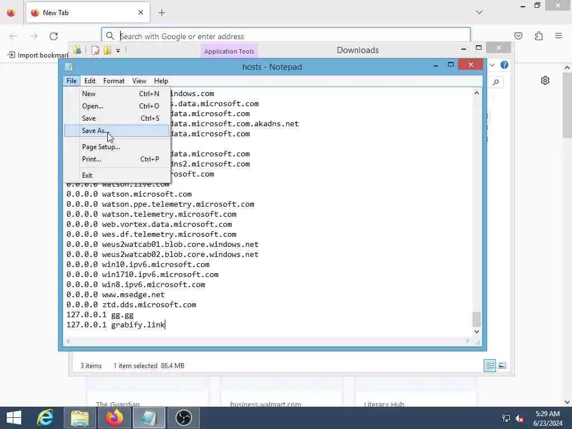Screen dimensions: 572x429
Task: Open the Notepad Help menu
Action: 161,81
